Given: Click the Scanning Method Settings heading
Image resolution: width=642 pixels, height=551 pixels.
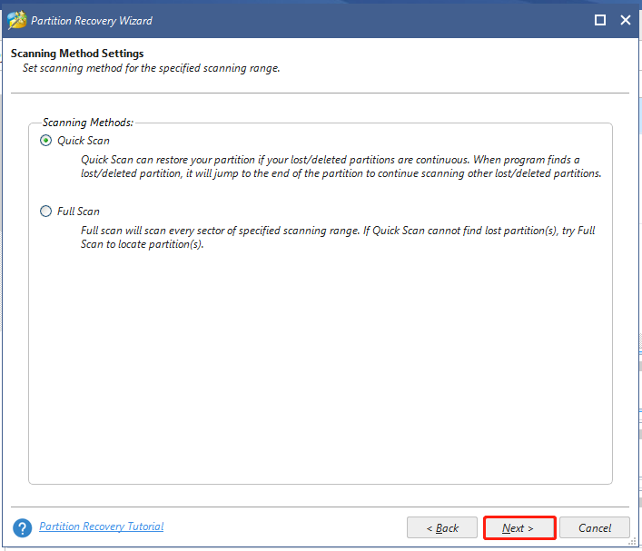Looking at the screenshot, I should [x=77, y=54].
